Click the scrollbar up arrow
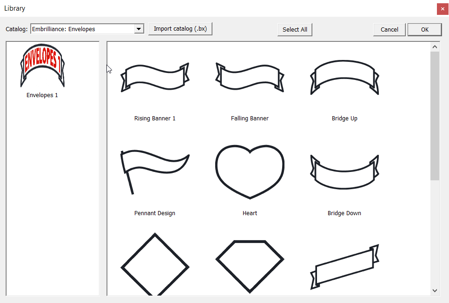 tap(435, 46)
